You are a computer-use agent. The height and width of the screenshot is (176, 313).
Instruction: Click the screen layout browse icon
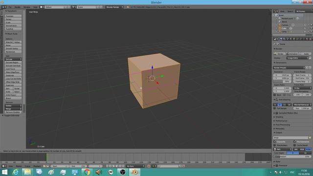[42, 7]
